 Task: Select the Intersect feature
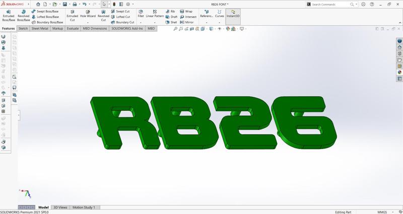click(188, 17)
